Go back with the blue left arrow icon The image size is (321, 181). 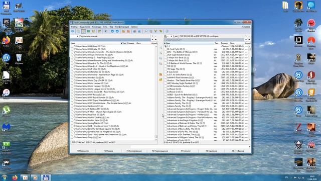tap(112, 31)
